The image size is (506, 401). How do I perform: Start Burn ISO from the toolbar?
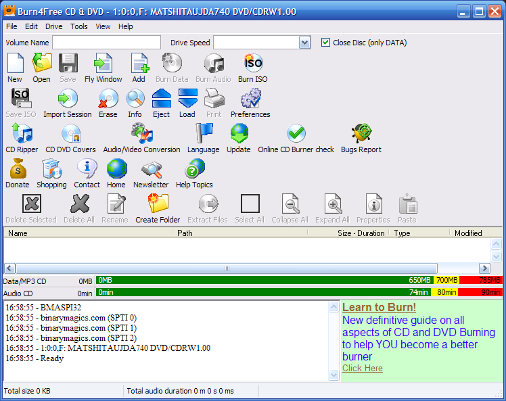tap(253, 64)
